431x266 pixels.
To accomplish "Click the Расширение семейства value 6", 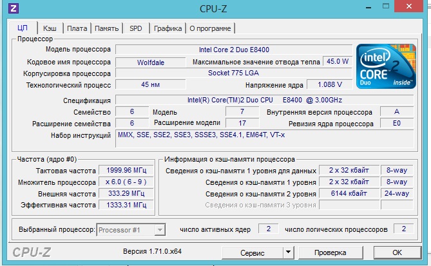I will tap(132, 123).
